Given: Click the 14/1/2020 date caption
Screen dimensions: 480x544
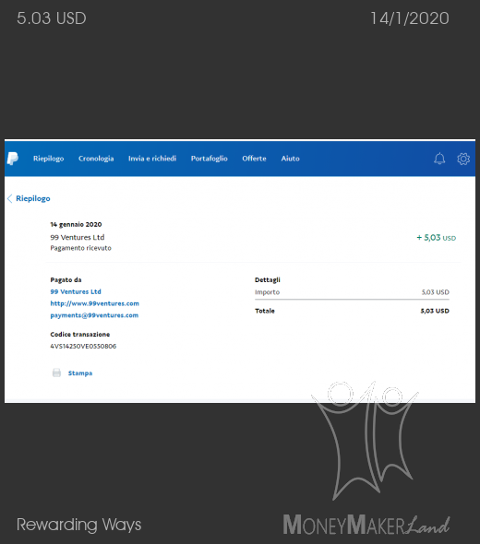Looking at the screenshot, I should pyautogui.click(x=410, y=18).
